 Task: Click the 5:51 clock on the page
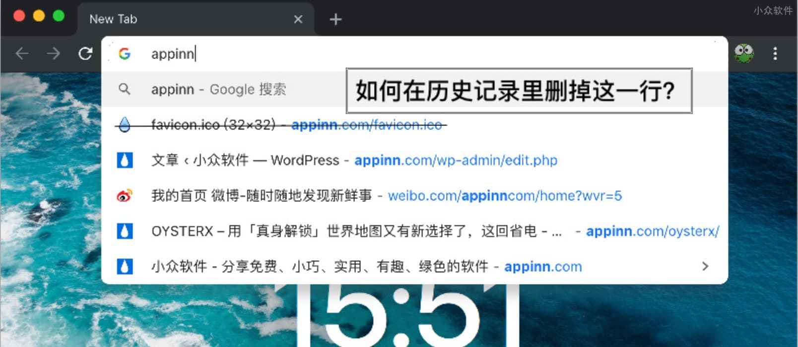point(407,316)
